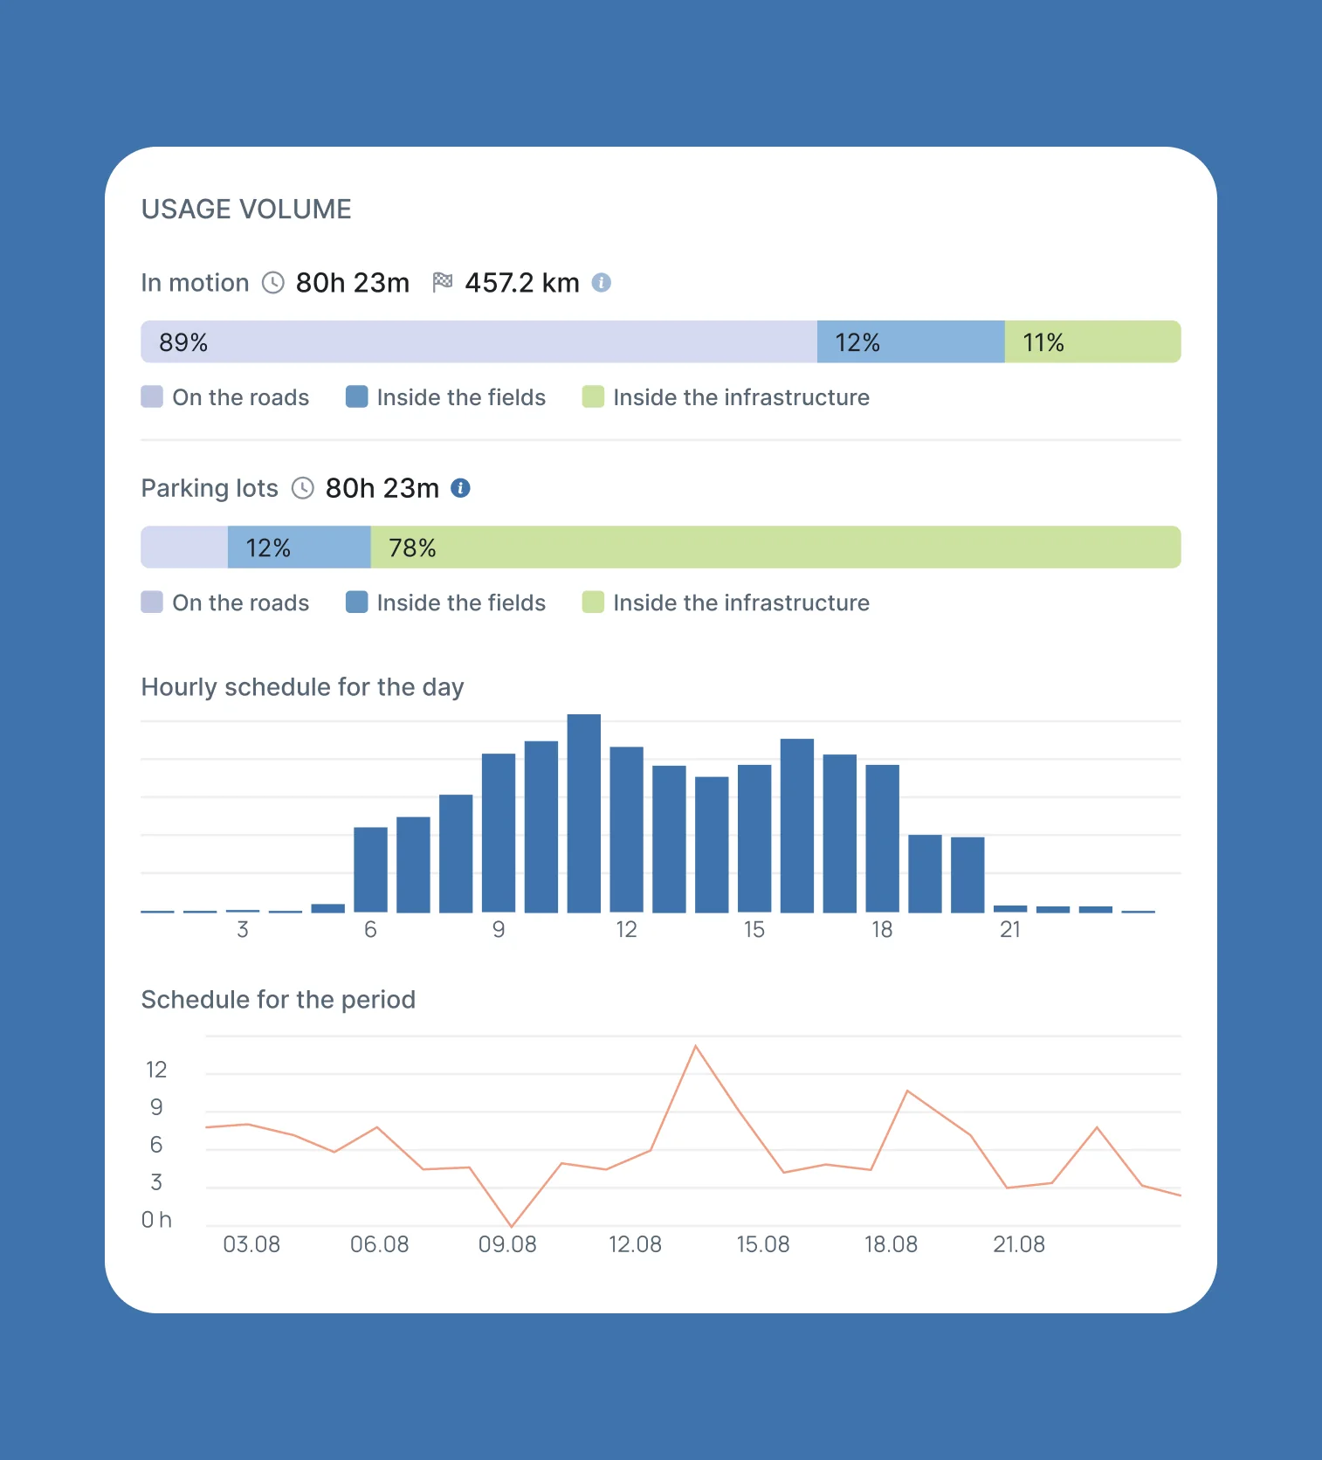The image size is (1322, 1460).
Task: Click the Parking lots label
Action: pyautogui.click(x=210, y=488)
